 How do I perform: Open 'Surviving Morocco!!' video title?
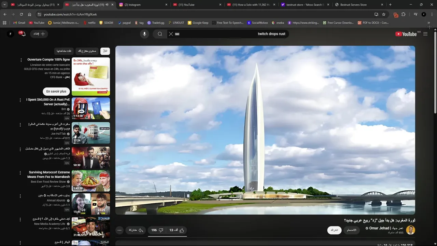tap(49, 175)
